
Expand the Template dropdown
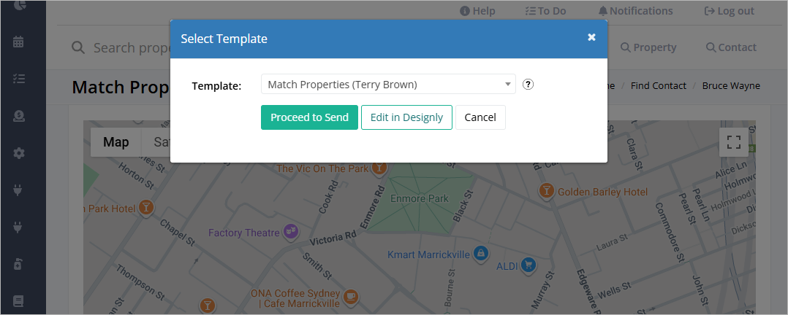coord(388,85)
